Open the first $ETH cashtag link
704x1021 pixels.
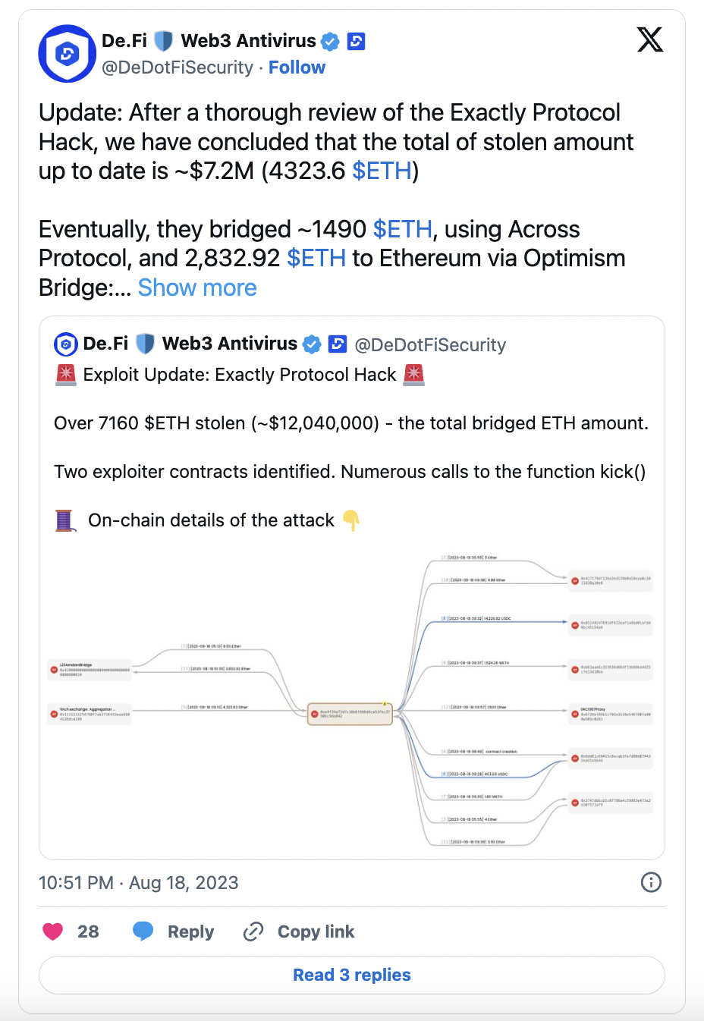[x=382, y=171]
